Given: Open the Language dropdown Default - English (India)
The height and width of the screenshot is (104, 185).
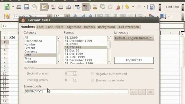Looking at the screenshot, I should (134, 38).
